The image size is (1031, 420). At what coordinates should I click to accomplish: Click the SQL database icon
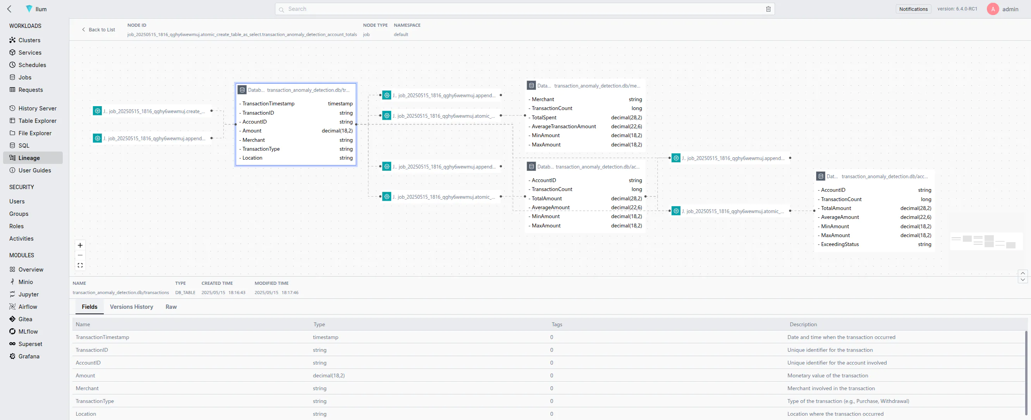(x=12, y=145)
